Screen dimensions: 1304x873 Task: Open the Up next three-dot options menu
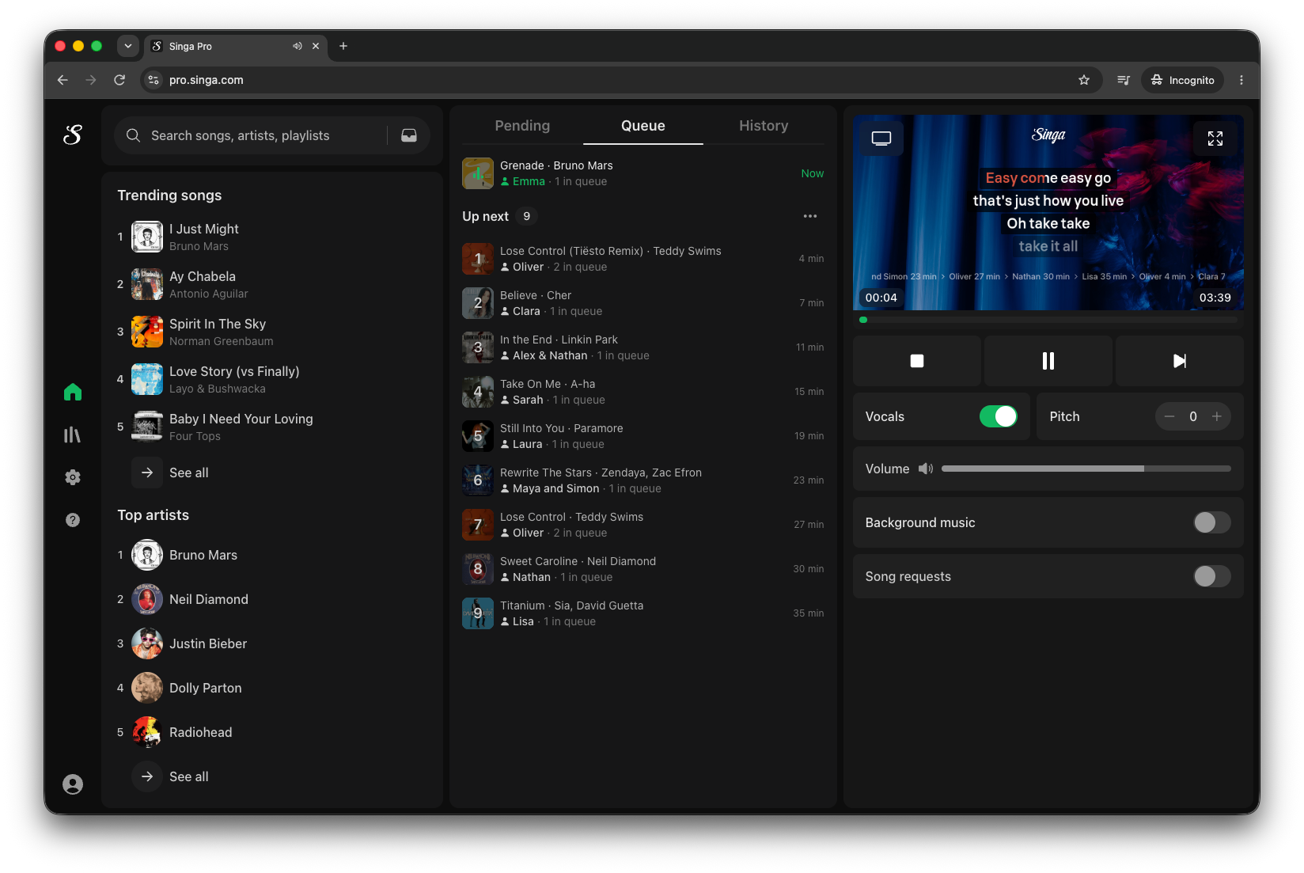coord(810,216)
